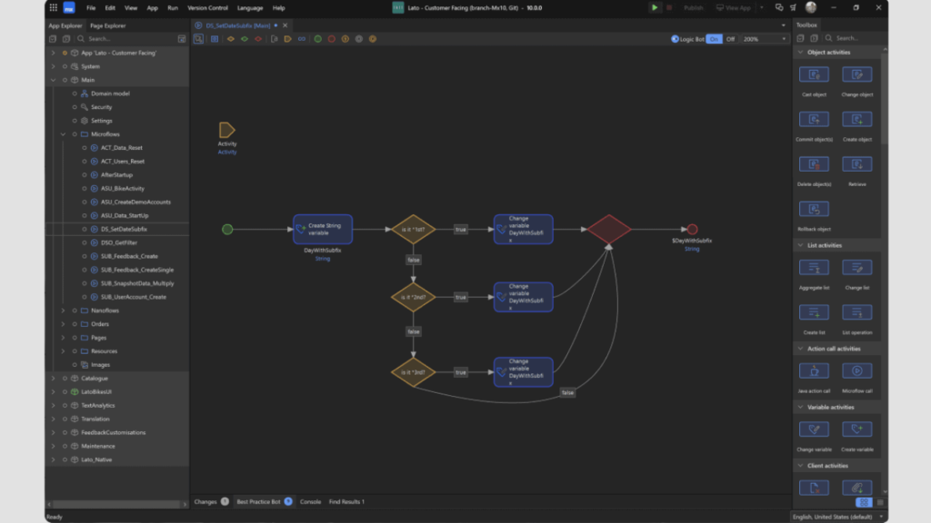Expand the Nanoflows folder in App Explorer
This screenshot has height=523, width=931.
coord(63,311)
